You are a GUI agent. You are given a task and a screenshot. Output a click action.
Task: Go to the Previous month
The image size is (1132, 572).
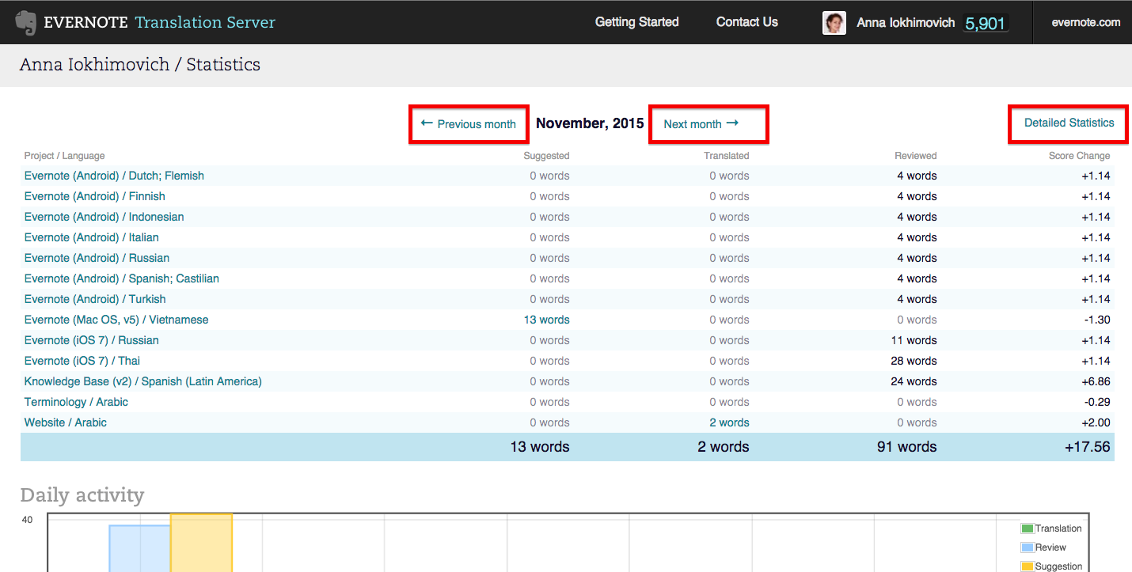click(469, 124)
